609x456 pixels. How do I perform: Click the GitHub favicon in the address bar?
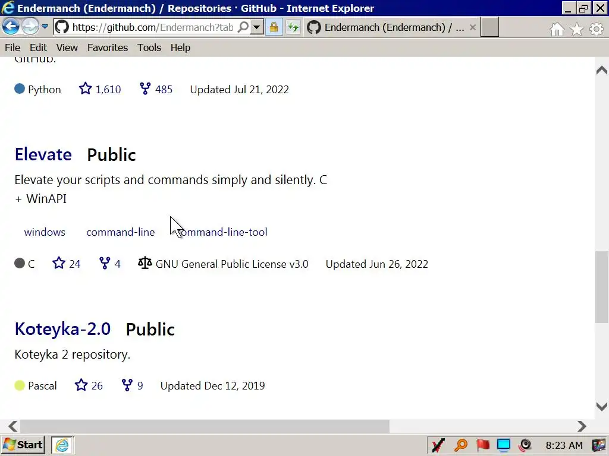coord(62,27)
